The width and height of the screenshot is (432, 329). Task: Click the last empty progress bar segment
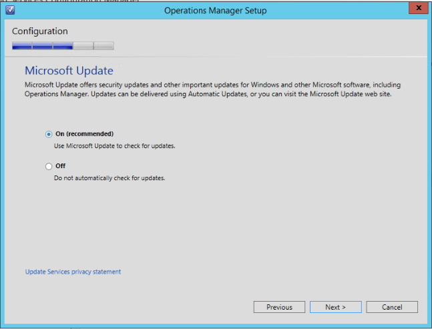(x=103, y=46)
